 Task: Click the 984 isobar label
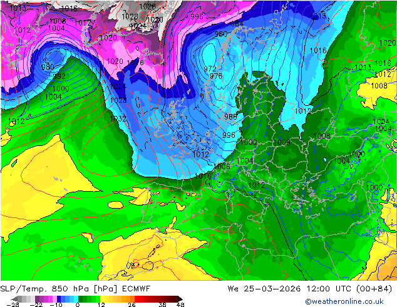point(237,24)
